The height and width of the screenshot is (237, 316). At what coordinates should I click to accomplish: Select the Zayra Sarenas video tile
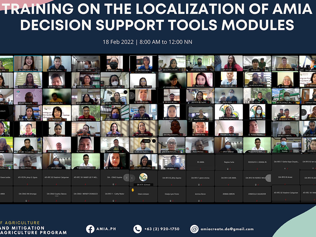pyautogui.click(x=115, y=161)
